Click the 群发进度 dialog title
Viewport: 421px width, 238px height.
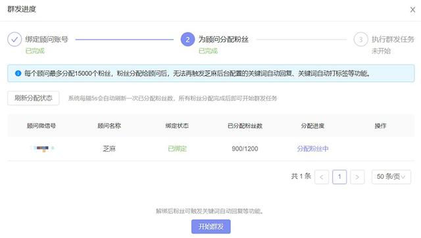(22, 9)
